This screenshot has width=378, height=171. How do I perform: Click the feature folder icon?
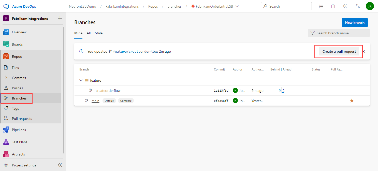coord(87,80)
